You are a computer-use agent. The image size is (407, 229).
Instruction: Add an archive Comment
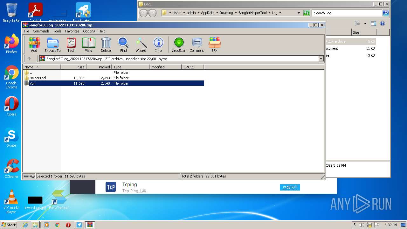197,45
